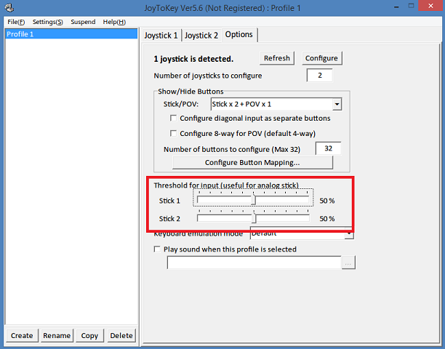Click Suspend in the menu bar
This screenshot has width=445, height=349.
click(83, 22)
